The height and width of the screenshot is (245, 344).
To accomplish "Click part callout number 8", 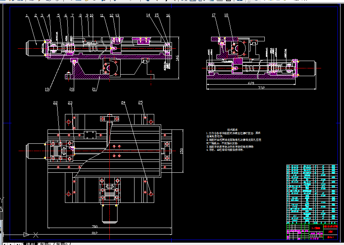I will (80, 15).
